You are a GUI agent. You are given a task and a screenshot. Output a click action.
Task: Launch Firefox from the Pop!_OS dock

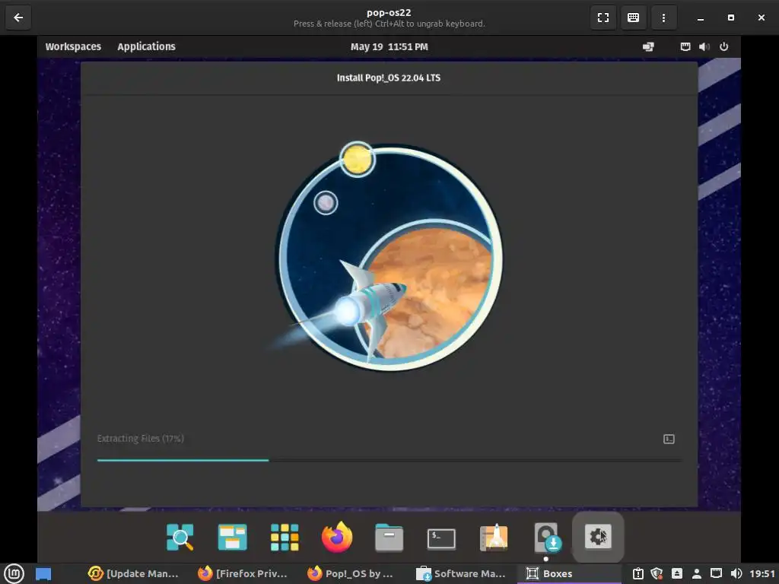337,538
